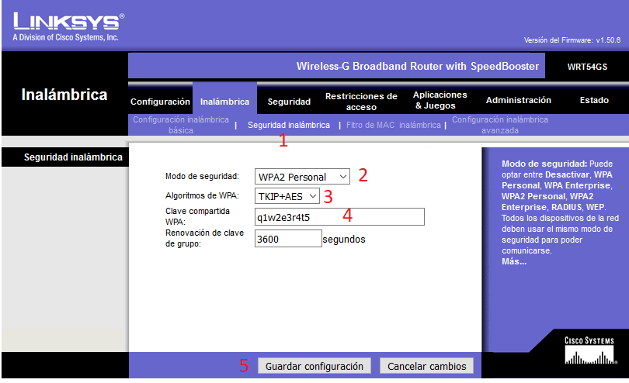The height and width of the screenshot is (383, 629).
Task: Click the Wireless-G Broadband Router title
Action: (417, 66)
